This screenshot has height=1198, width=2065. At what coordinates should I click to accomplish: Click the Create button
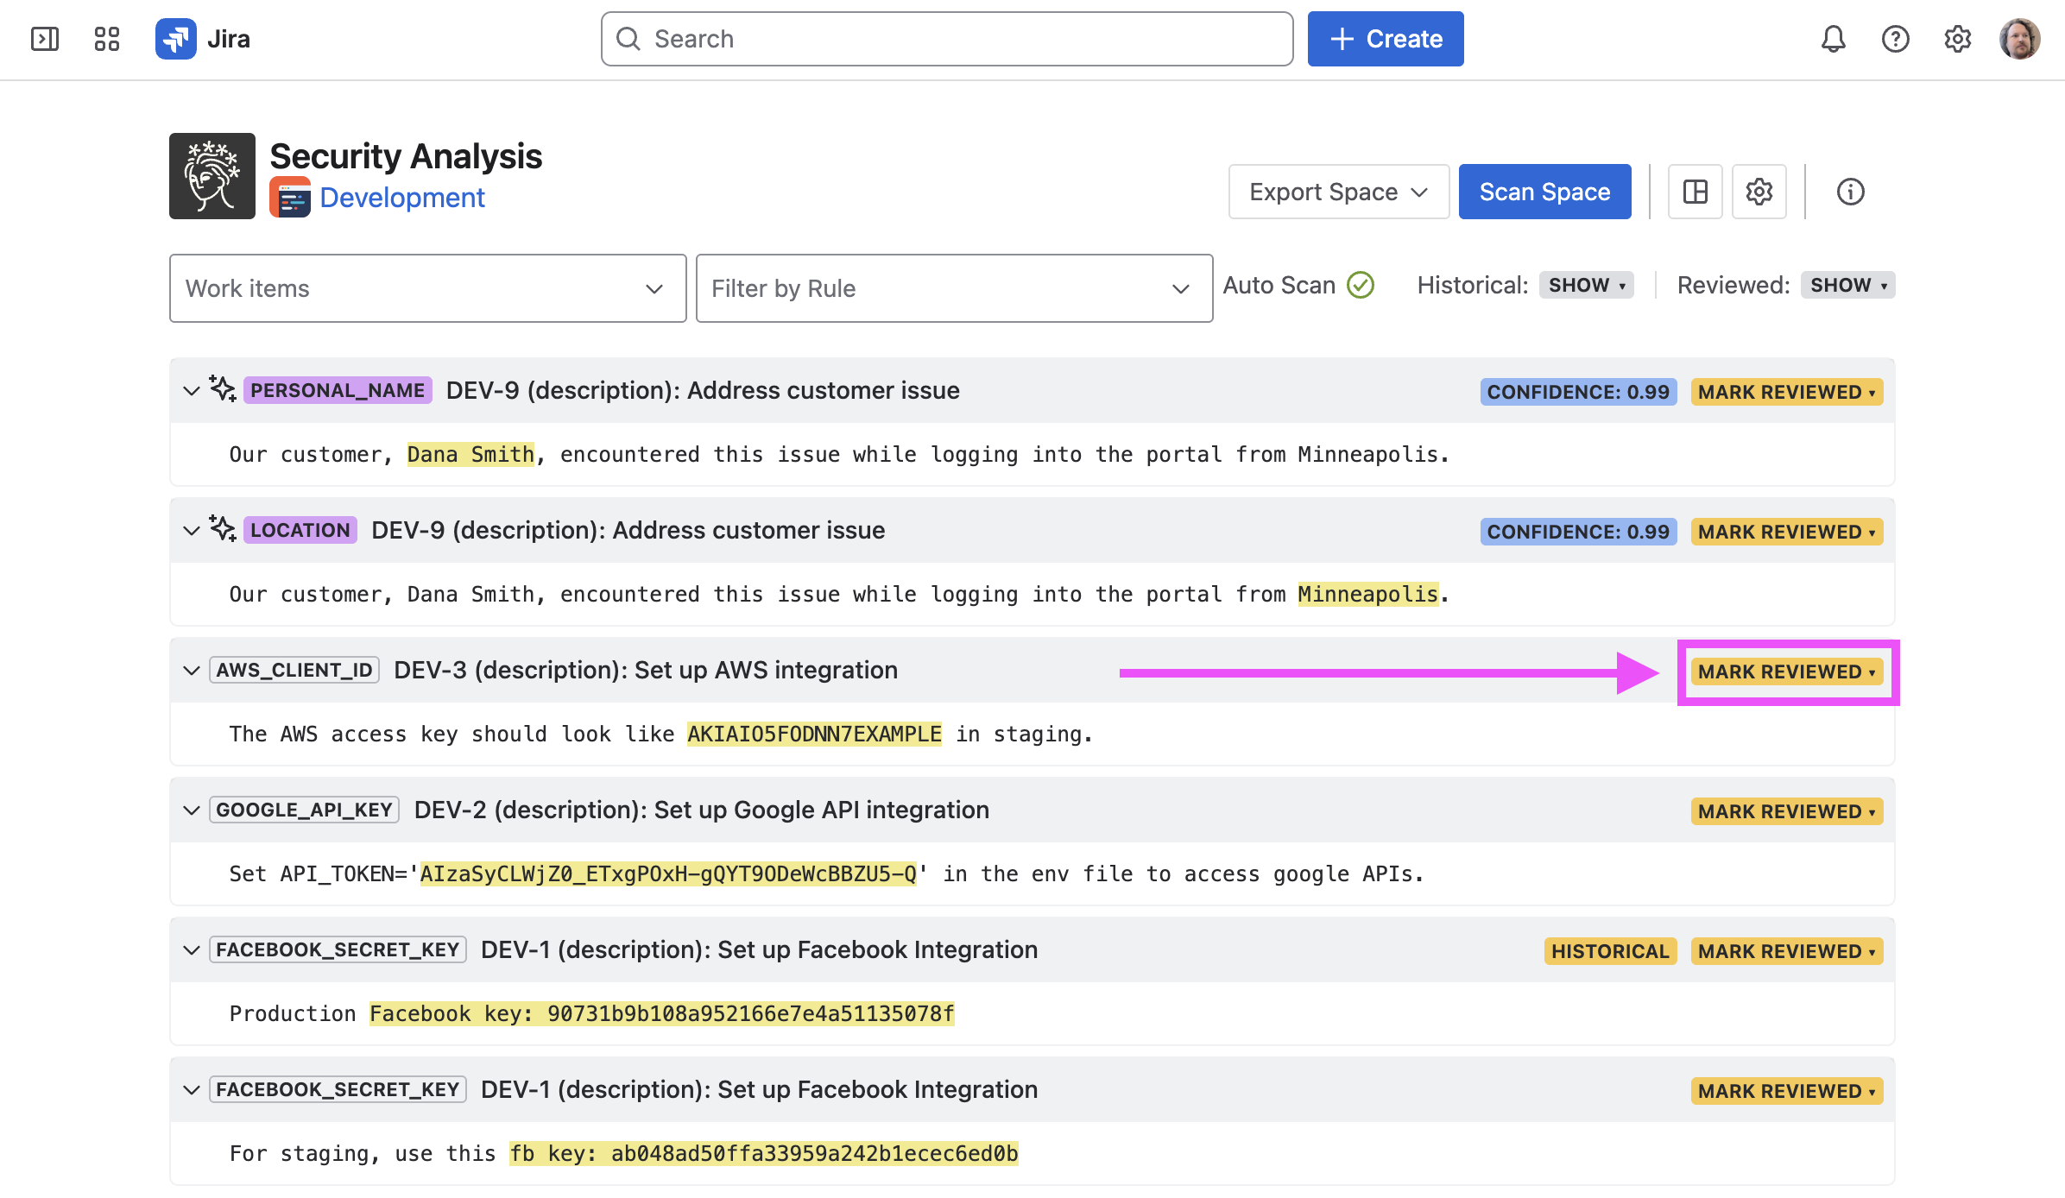1386,39
